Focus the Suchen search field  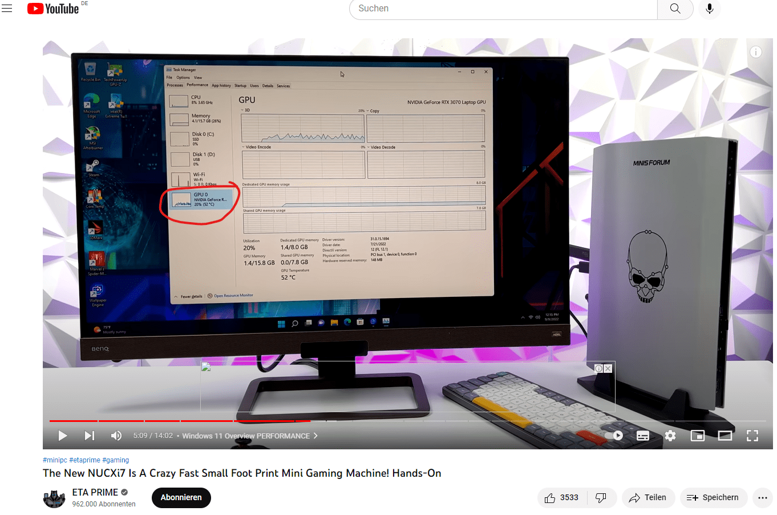tap(504, 9)
